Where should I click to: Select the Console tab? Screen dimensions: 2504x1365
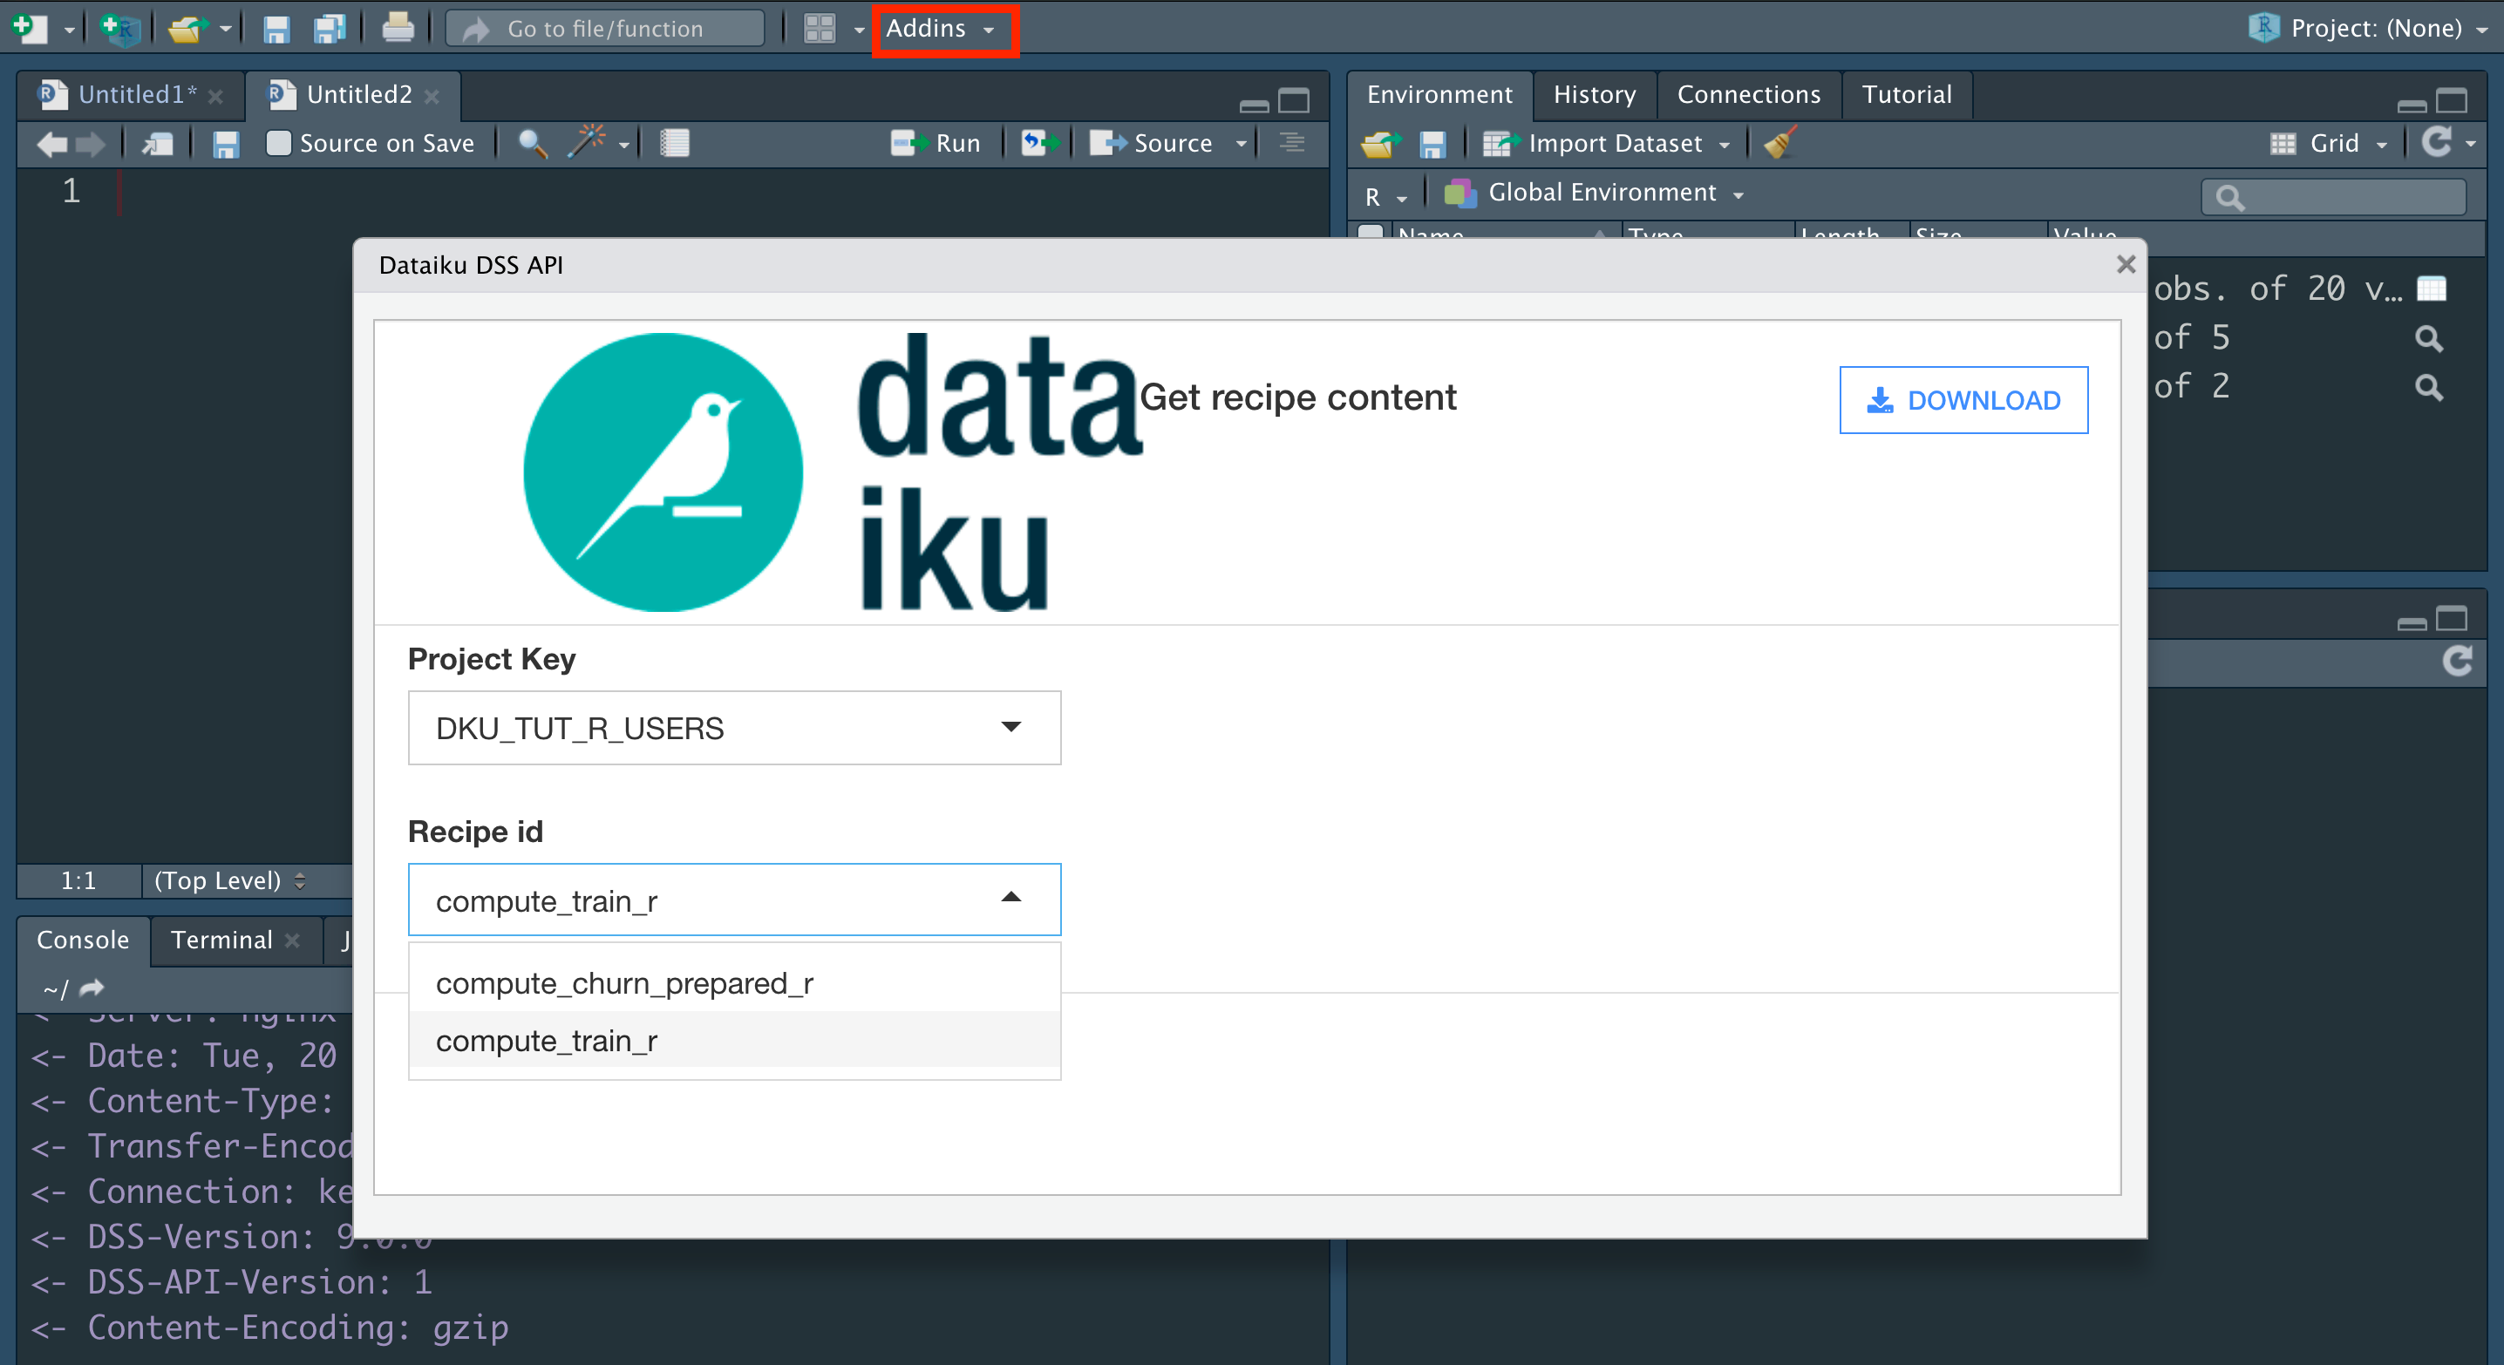[x=83, y=941]
